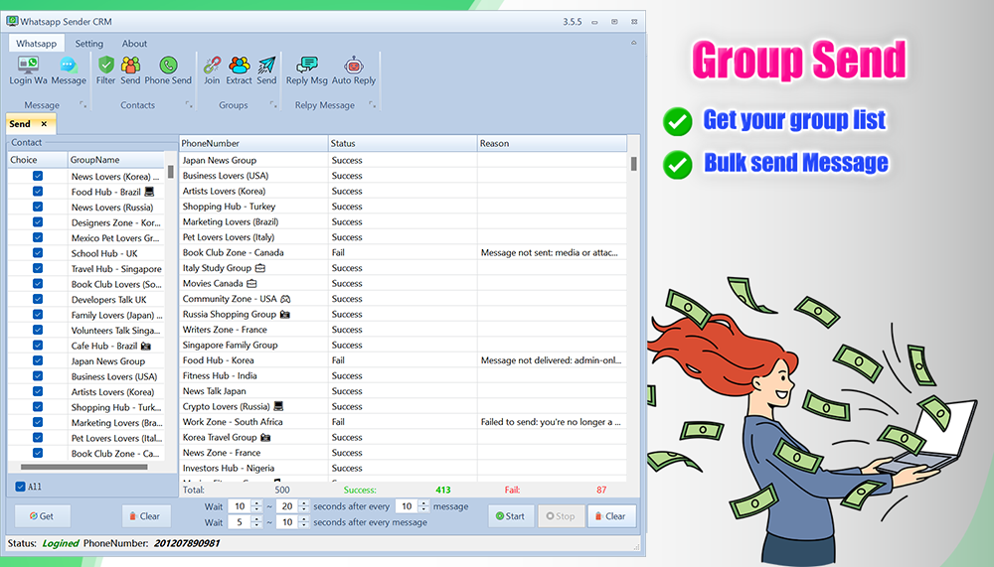Image resolution: width=994 pixels, height=567 pixels.
Task: Expand the Relpy Message group launcher
Action: [372, 104]
